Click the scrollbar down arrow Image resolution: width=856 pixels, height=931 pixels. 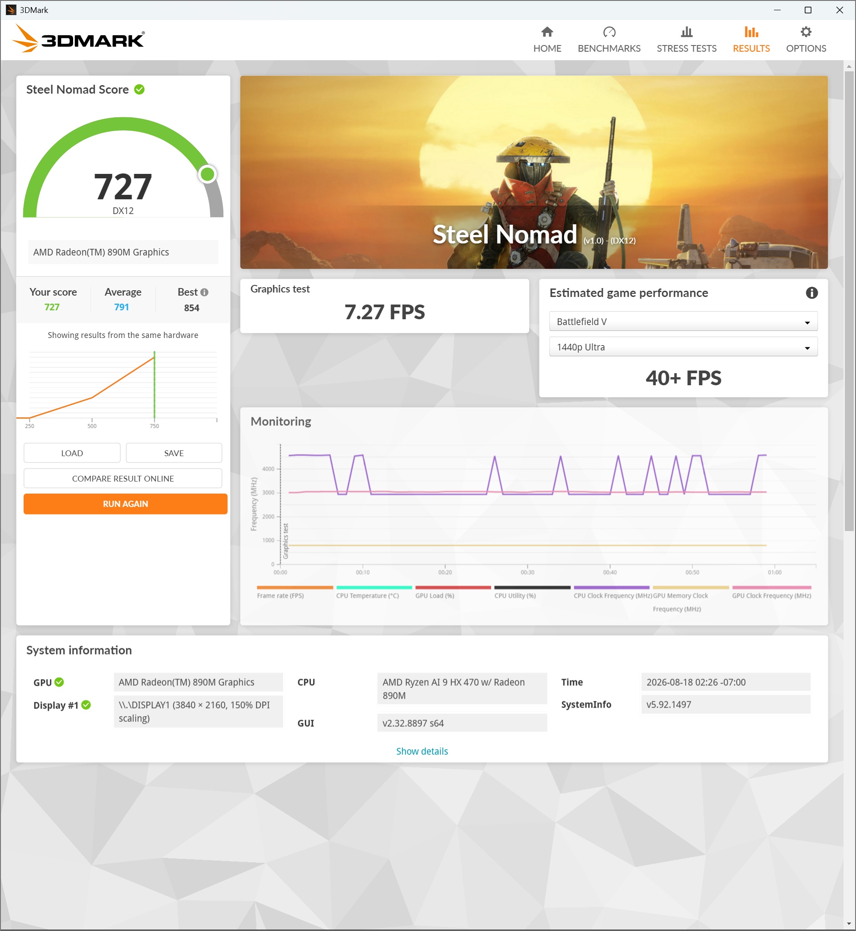tap(849, 924)
